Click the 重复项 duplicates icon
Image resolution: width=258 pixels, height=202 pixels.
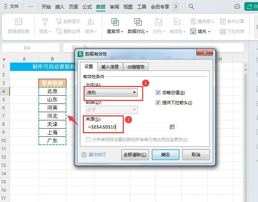[115, 22]
